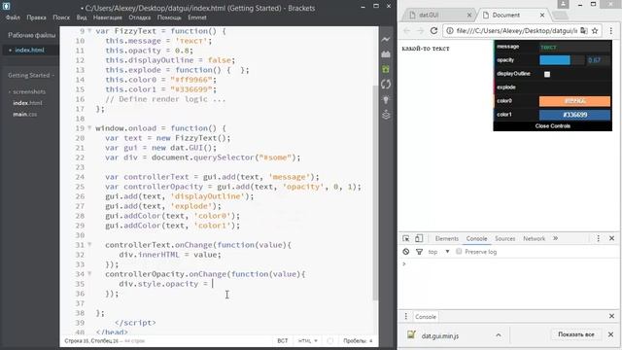The image size is (622, 350).
Task: Click the Пробелы: 4 indentation setting
Action: coord(358,341)
